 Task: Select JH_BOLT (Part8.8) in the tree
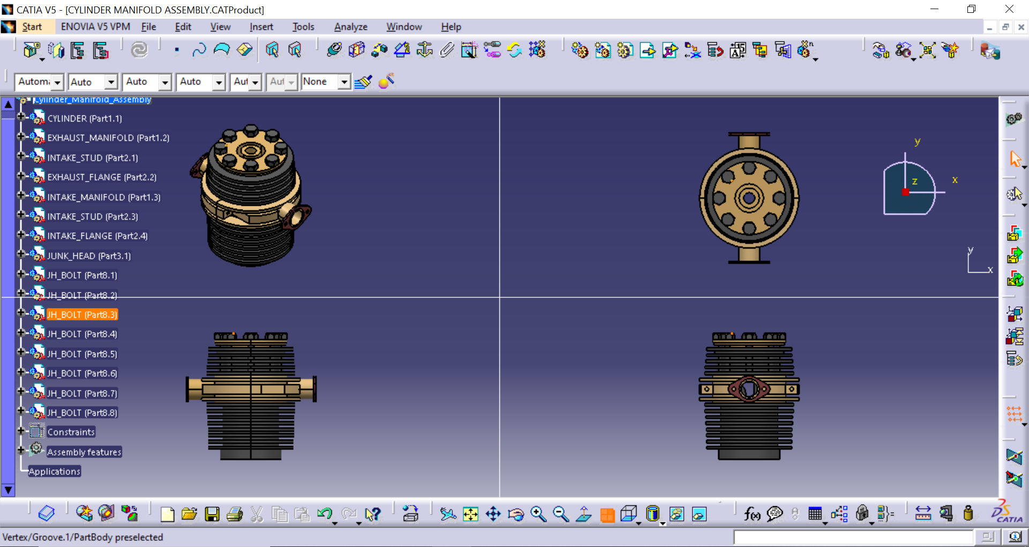click(82, 413)
